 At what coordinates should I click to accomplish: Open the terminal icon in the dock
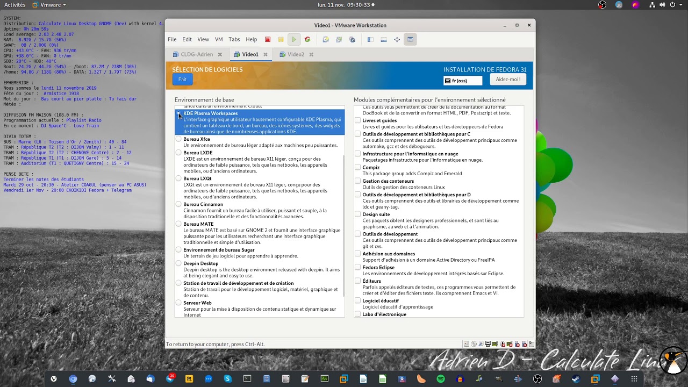[247, 379]
